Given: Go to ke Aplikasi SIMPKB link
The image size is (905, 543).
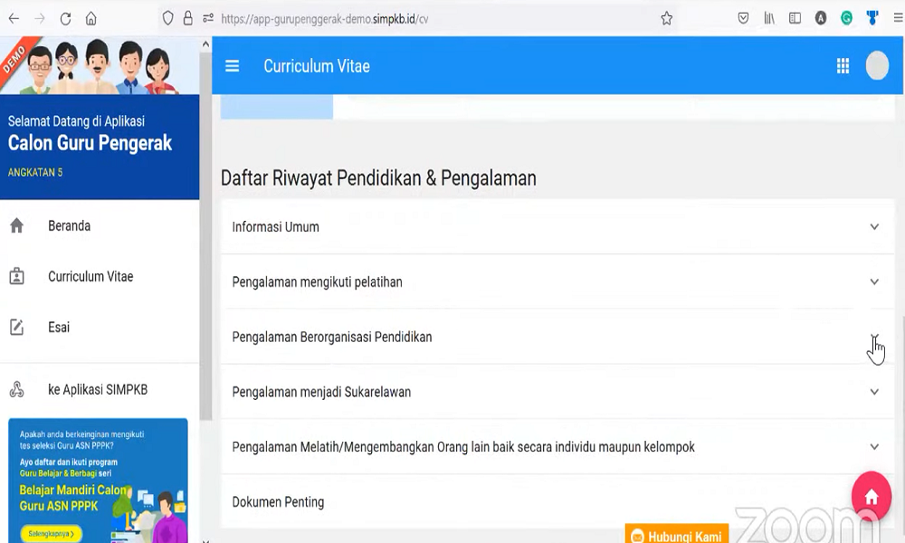Looking at the screenshot, I should (x=97, y=390).
